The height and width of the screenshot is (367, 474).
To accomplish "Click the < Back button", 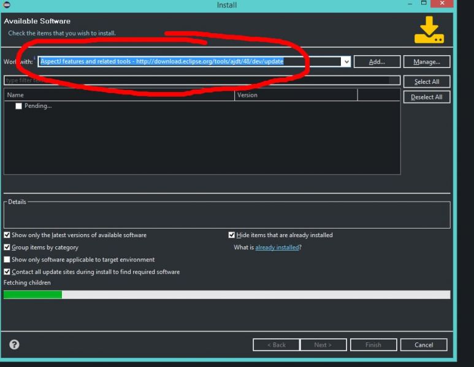I will (x=277, y=345).
